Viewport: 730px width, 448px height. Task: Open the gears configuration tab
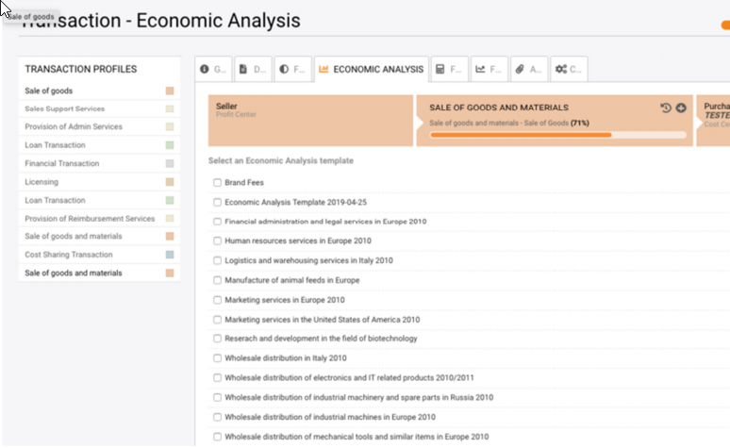(569, 69)
